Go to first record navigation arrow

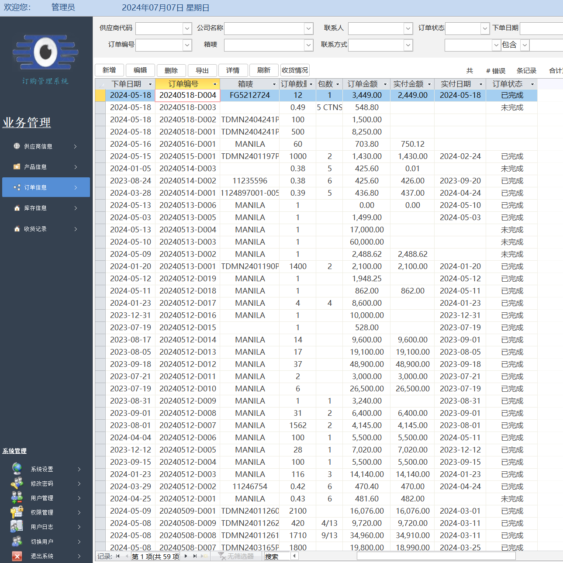point(117,556)
